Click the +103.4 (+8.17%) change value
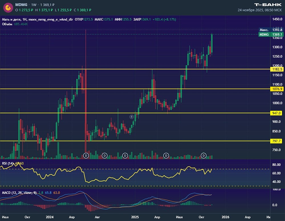 point(164,19)
